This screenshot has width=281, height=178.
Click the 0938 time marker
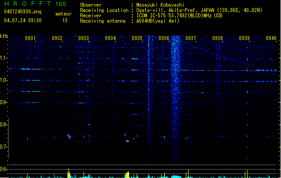[x=218, y=38]
